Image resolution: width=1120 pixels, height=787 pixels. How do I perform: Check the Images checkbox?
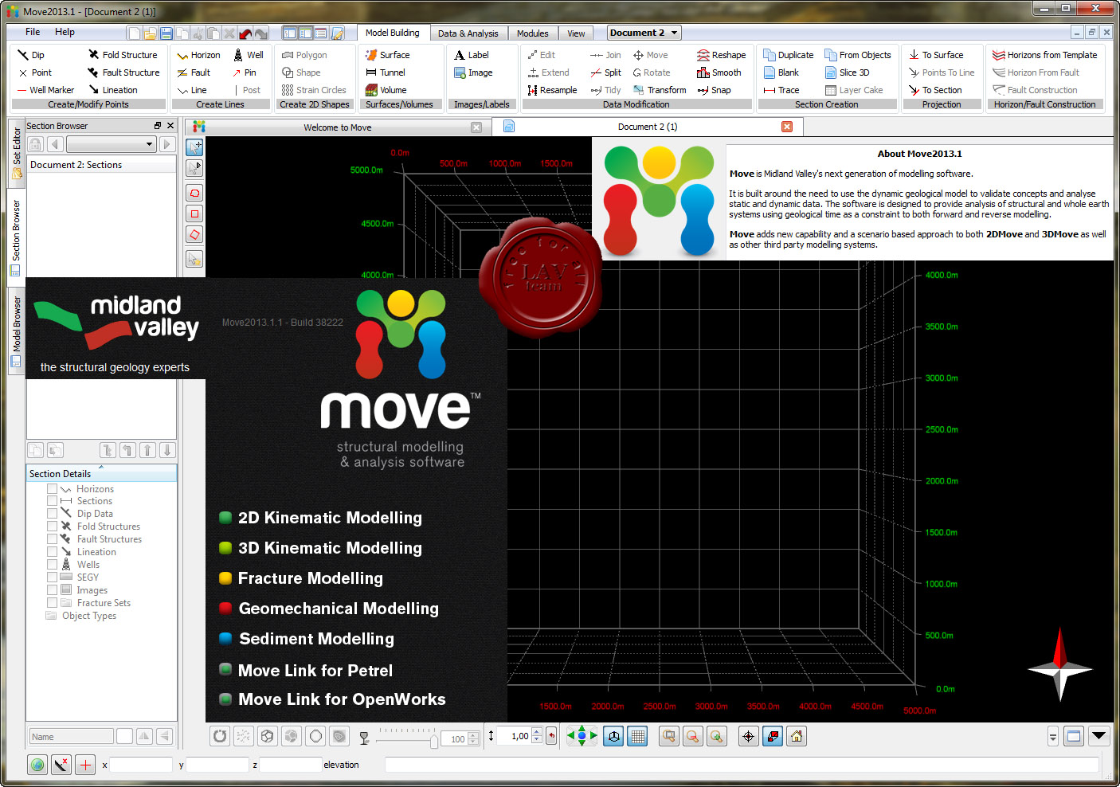52,590
